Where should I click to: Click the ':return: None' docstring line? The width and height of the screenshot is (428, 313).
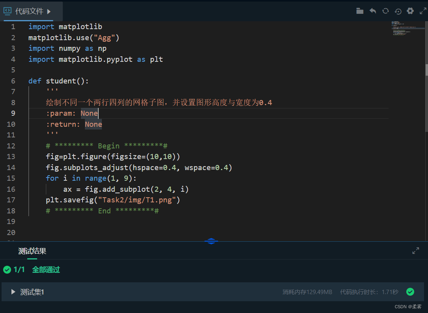[74, 124]
